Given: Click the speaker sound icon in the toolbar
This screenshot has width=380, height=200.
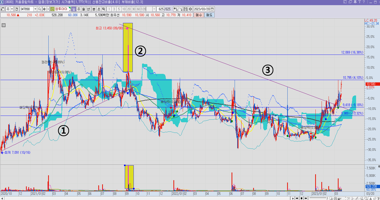Looking at the screenshot, I should tap(45, 9).
